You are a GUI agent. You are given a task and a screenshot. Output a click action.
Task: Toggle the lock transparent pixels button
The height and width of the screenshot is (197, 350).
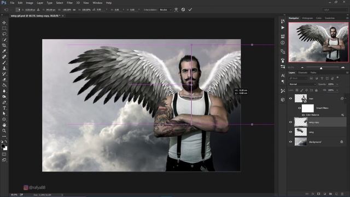point(297,90)
